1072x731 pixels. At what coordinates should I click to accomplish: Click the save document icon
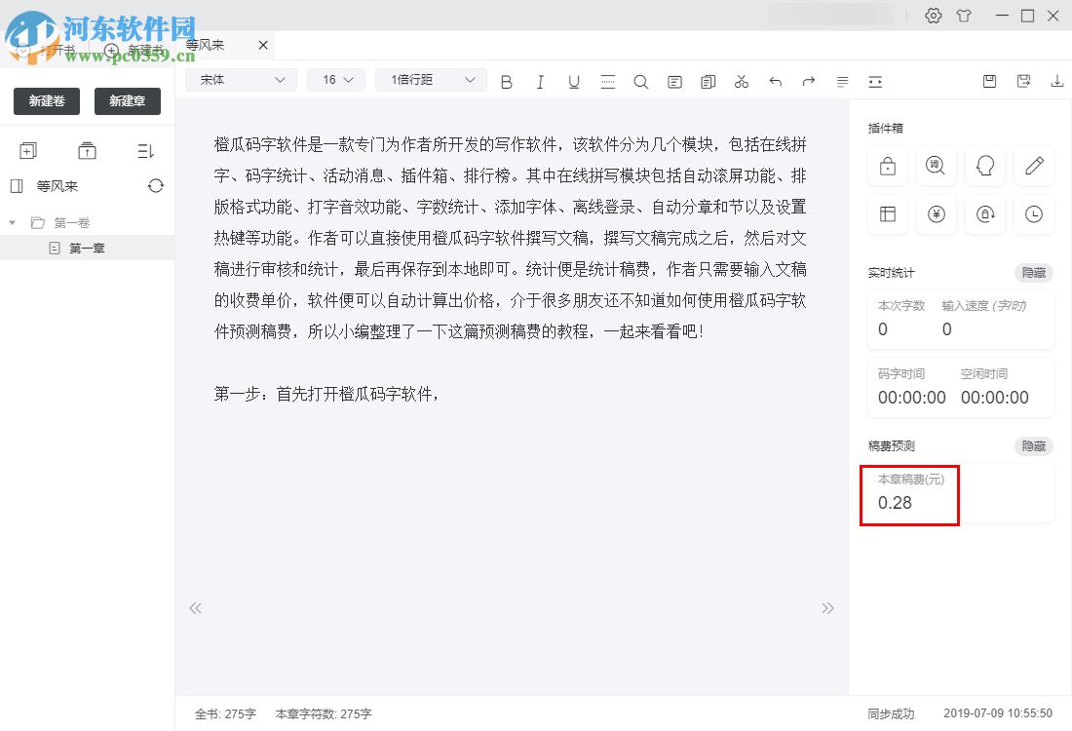pos(989,82)
